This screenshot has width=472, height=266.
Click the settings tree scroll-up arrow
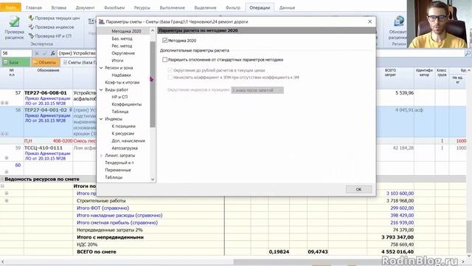(153, 31)
